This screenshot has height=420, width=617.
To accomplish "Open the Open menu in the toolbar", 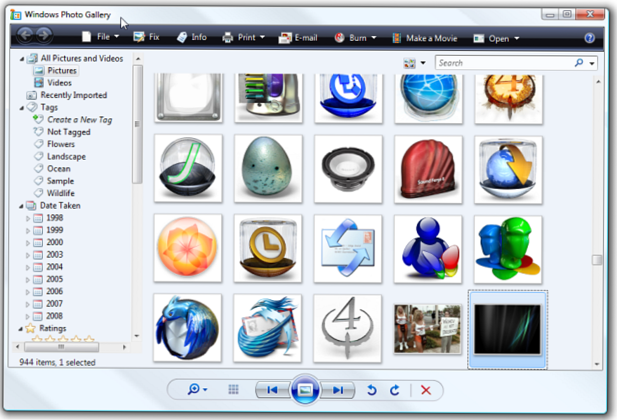I will [x=496, y=38].
